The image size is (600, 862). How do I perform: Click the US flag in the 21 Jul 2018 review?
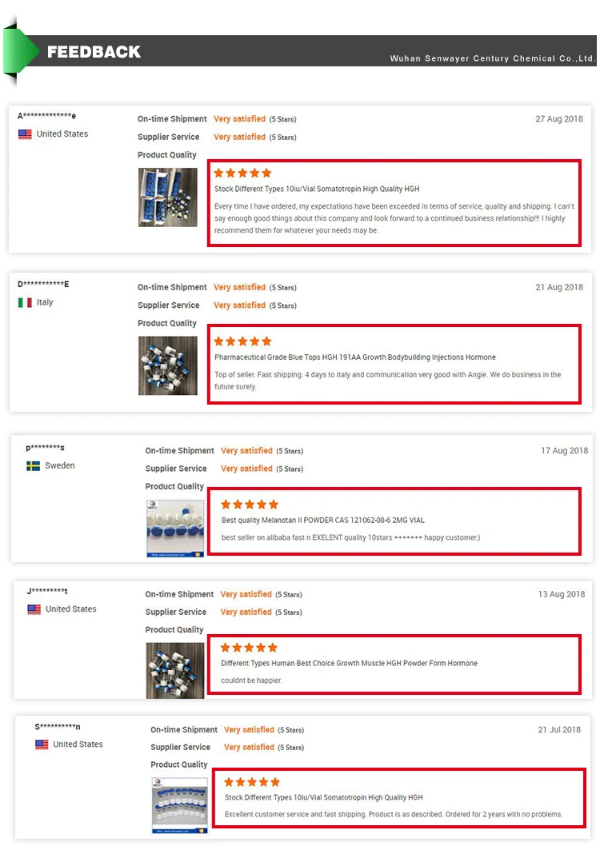point(42,744)
